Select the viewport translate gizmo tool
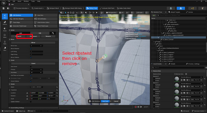207x113 pixels. [68, 13]
